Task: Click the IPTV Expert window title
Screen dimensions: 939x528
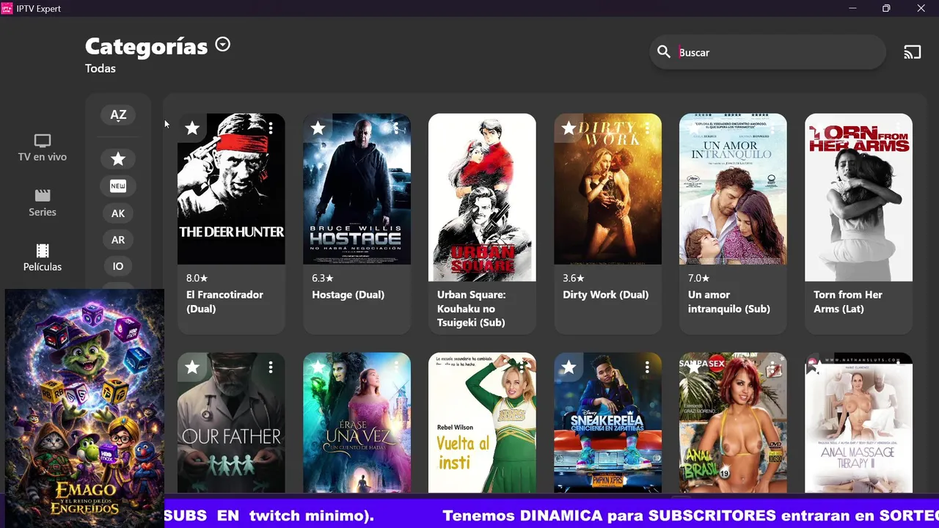Action: click(38, 9)
